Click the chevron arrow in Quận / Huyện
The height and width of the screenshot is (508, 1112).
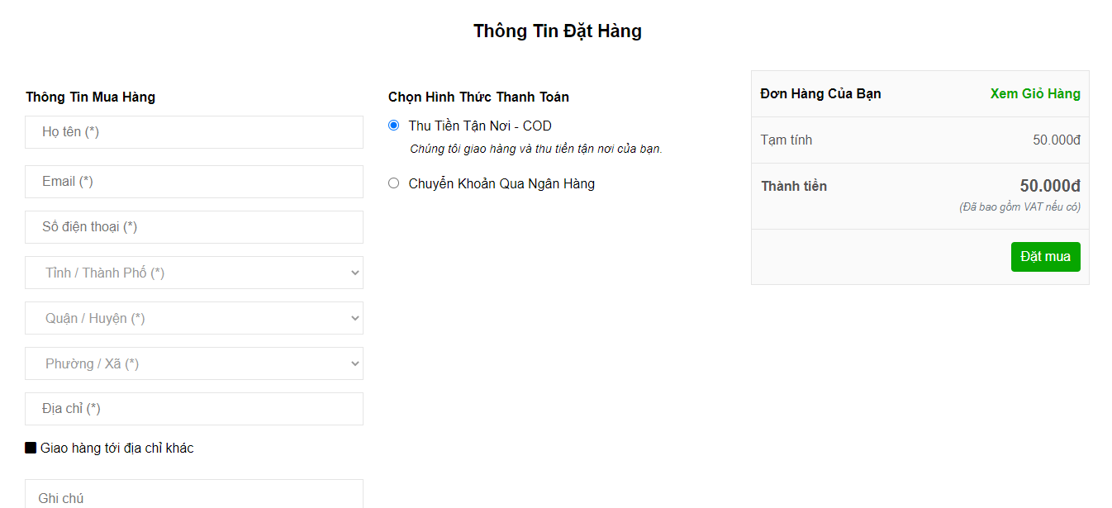(354, 318)
